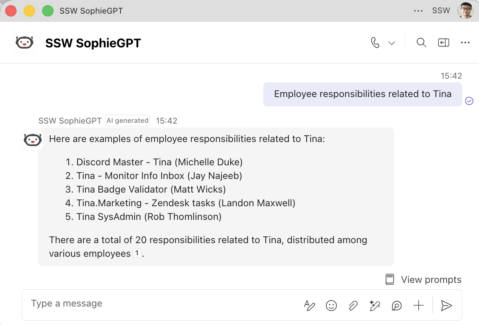Open the View prompts link

pos(424,280)
